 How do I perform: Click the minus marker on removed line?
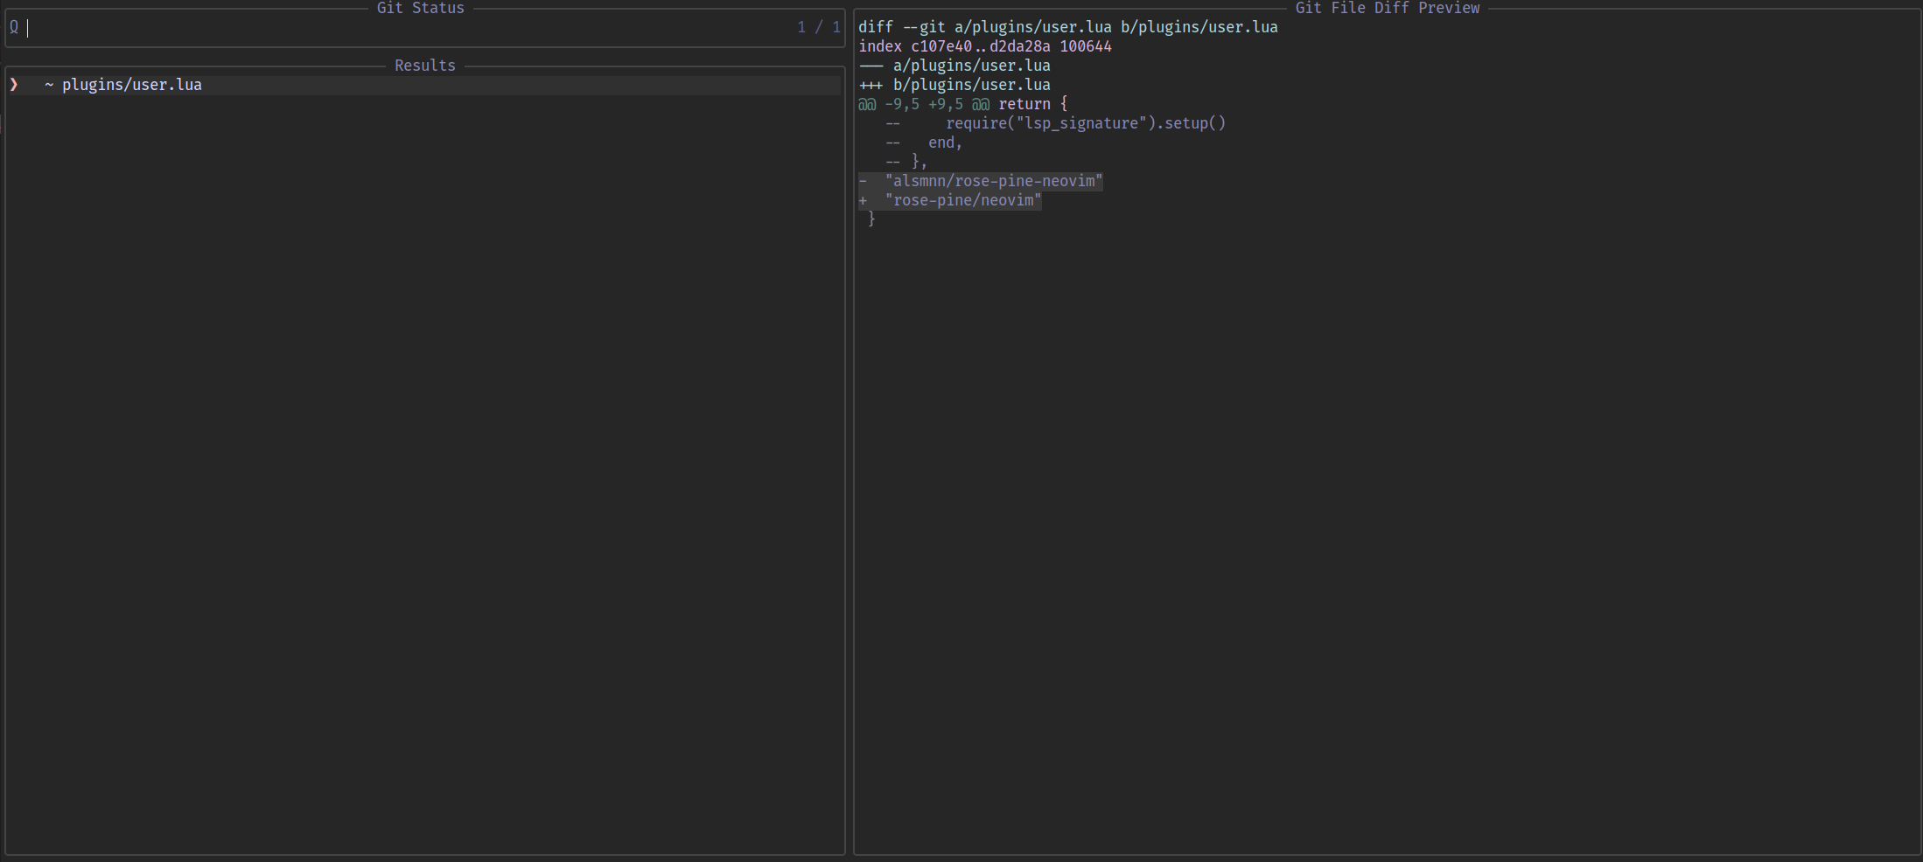[x=864, y=181]
